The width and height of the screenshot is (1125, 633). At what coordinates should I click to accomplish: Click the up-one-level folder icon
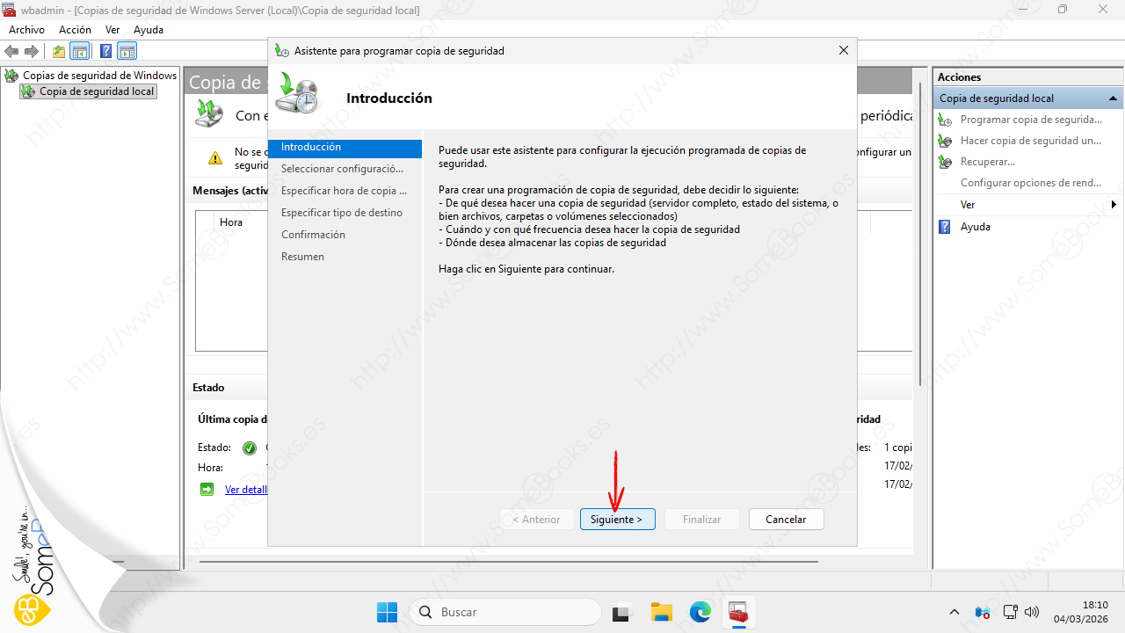coord(59,52)
